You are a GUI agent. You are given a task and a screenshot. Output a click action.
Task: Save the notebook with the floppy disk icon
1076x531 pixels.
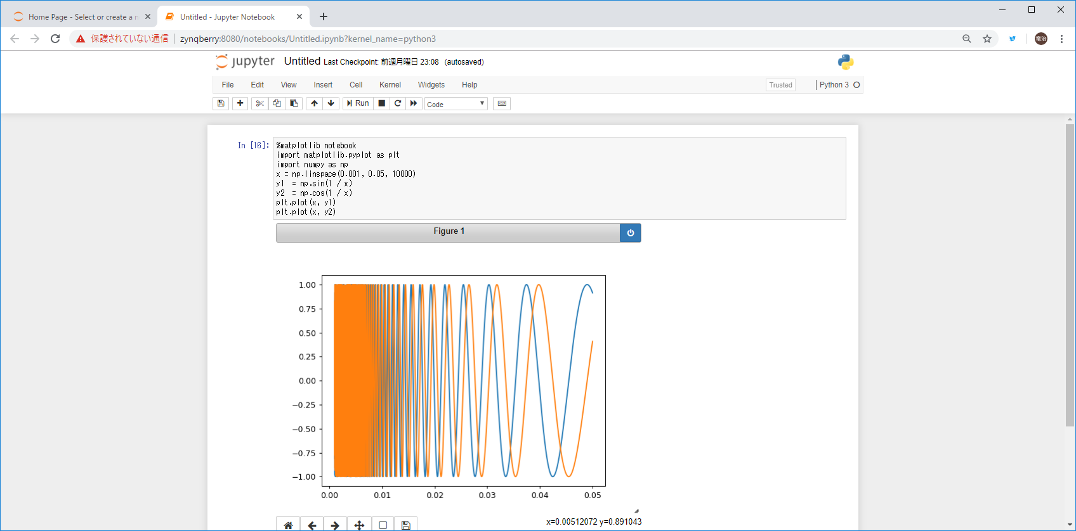(x=221, y=103)
